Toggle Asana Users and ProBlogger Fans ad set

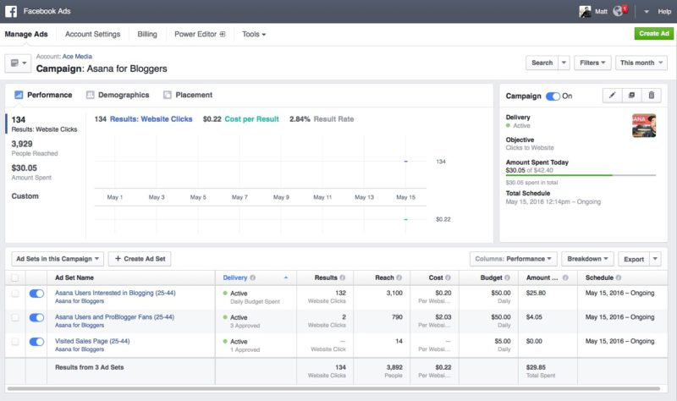tap(36, 318)
